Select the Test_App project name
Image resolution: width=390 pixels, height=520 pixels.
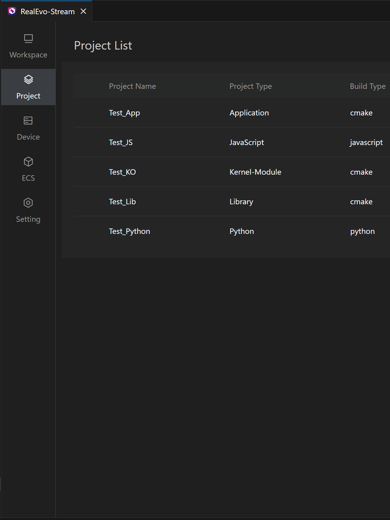[125, 113]
